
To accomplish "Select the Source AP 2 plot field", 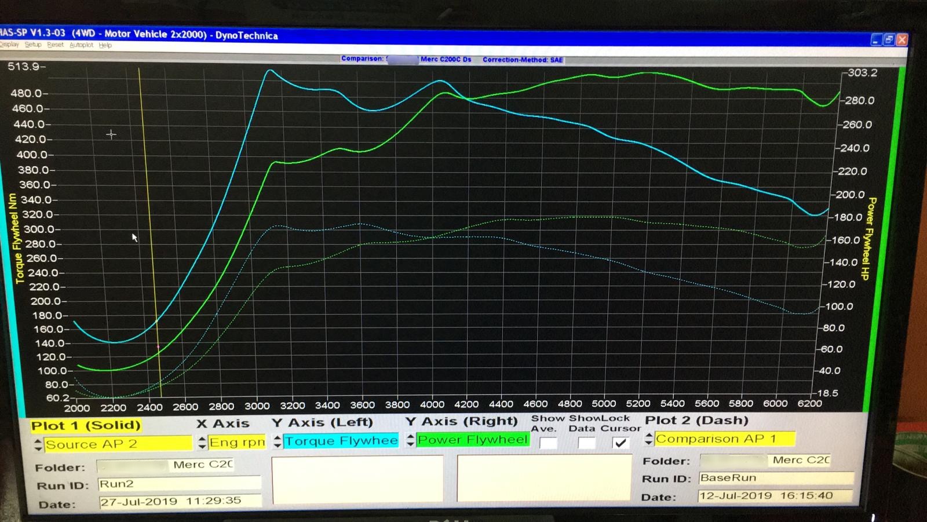I will 118,444.
